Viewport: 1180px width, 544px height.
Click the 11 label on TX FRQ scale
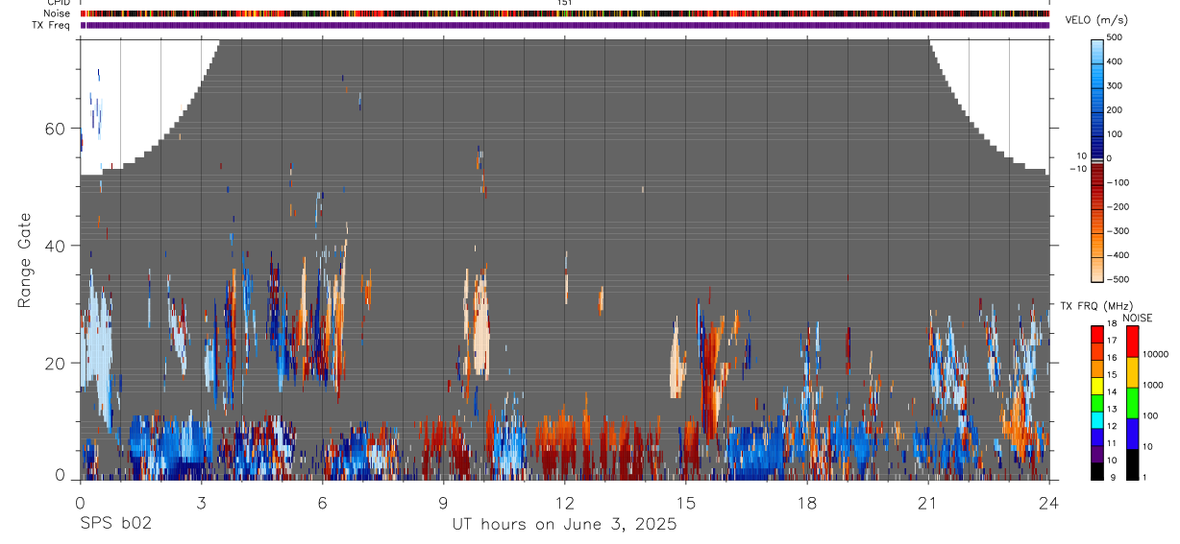(x=1112, y=443)
